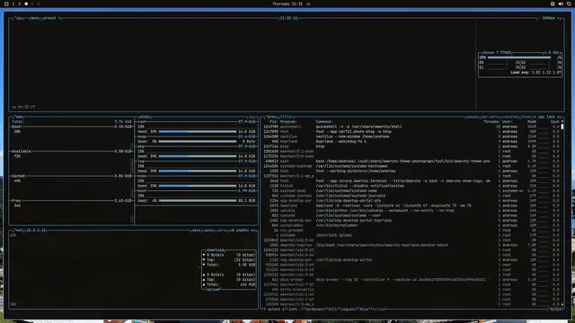This screenshot has width=575, height=323.
Task: Toggle the disks box label
Action: click(145, 117)
